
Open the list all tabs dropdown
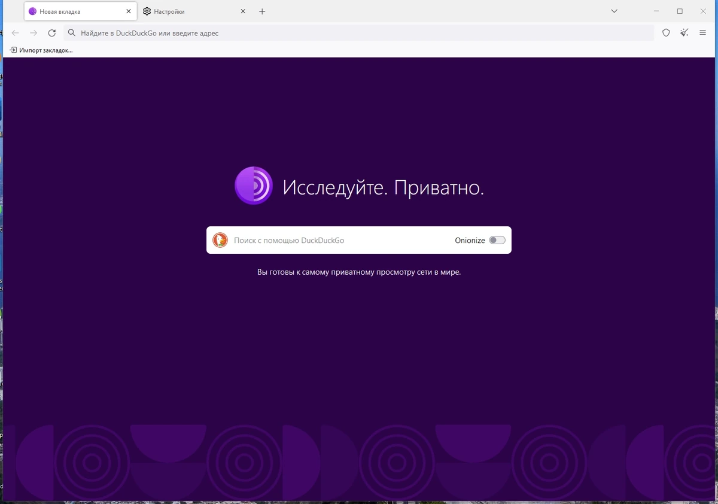[614, 11]
